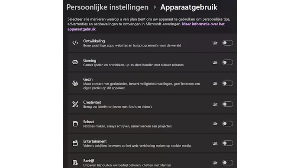Switch on the Gezin toggle
The width and height of the screenshot is (300, 168).
tap(227, 84)
